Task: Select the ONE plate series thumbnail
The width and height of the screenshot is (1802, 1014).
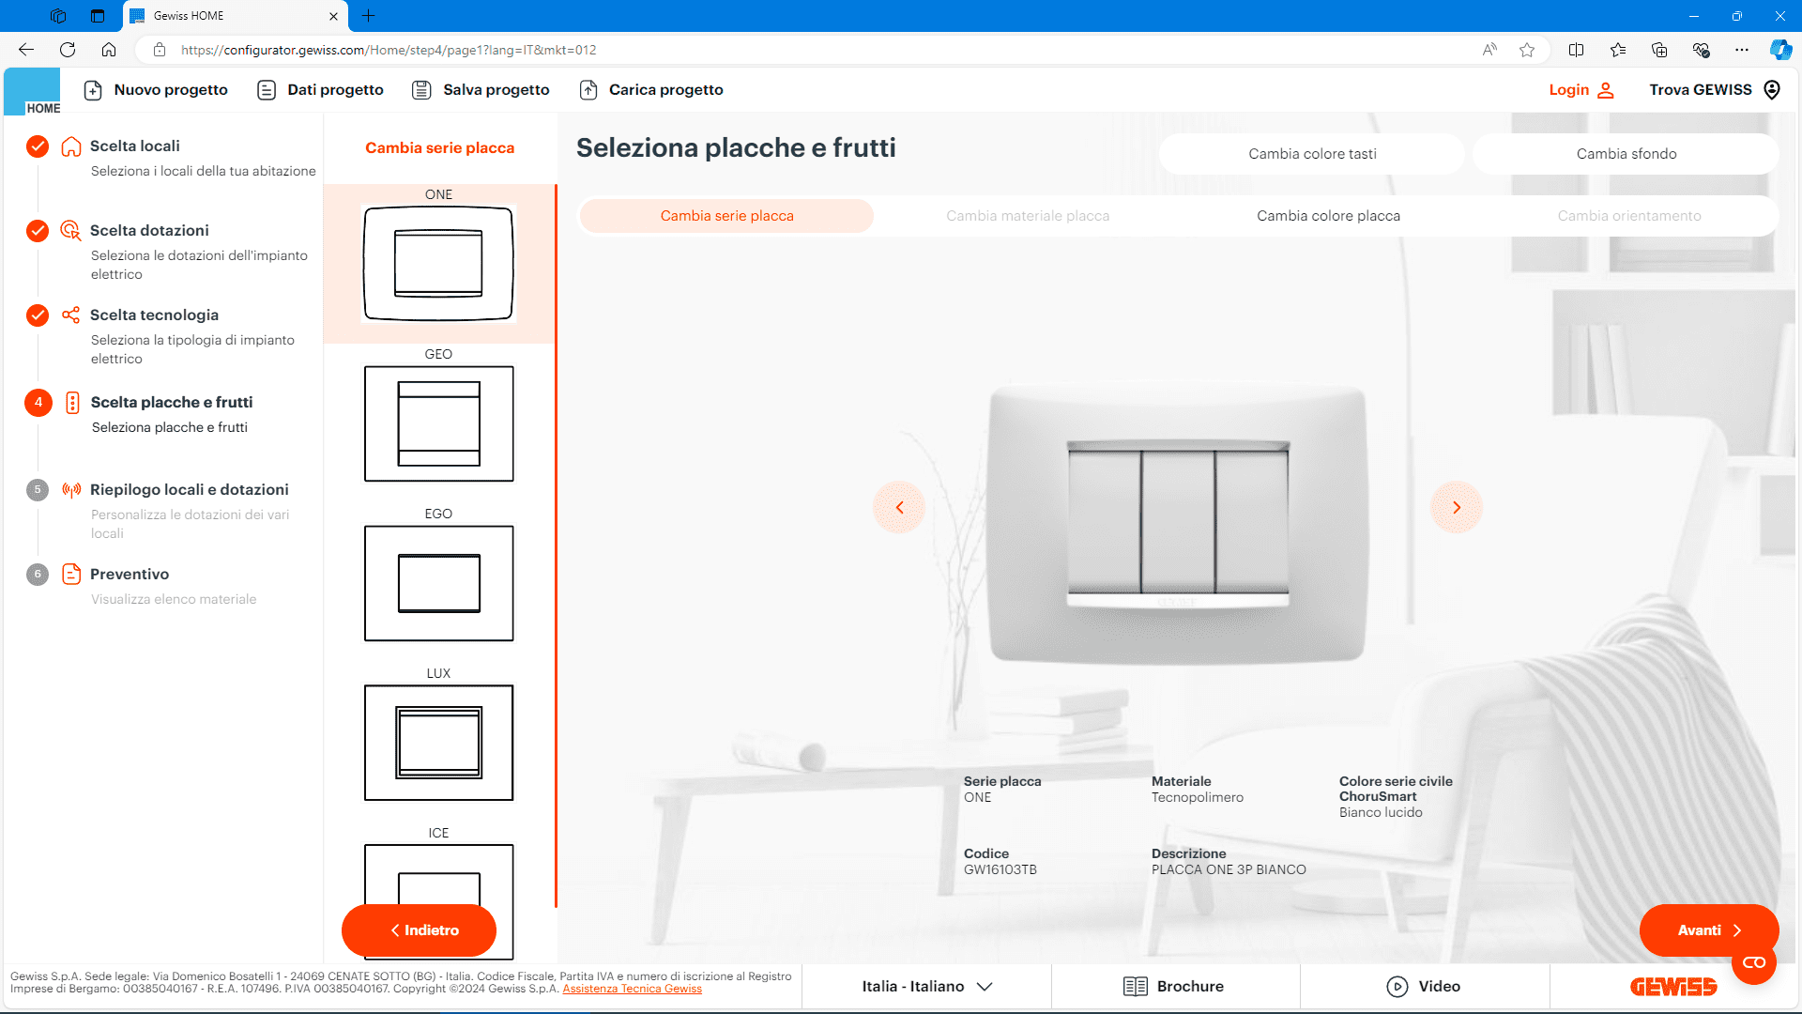Action: coord(439,264)
